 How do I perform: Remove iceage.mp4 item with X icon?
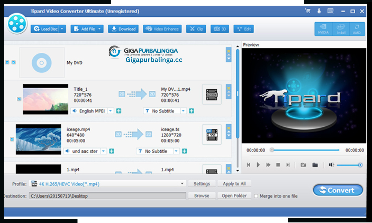[228, 128]
